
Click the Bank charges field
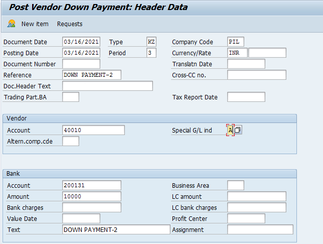92,207
